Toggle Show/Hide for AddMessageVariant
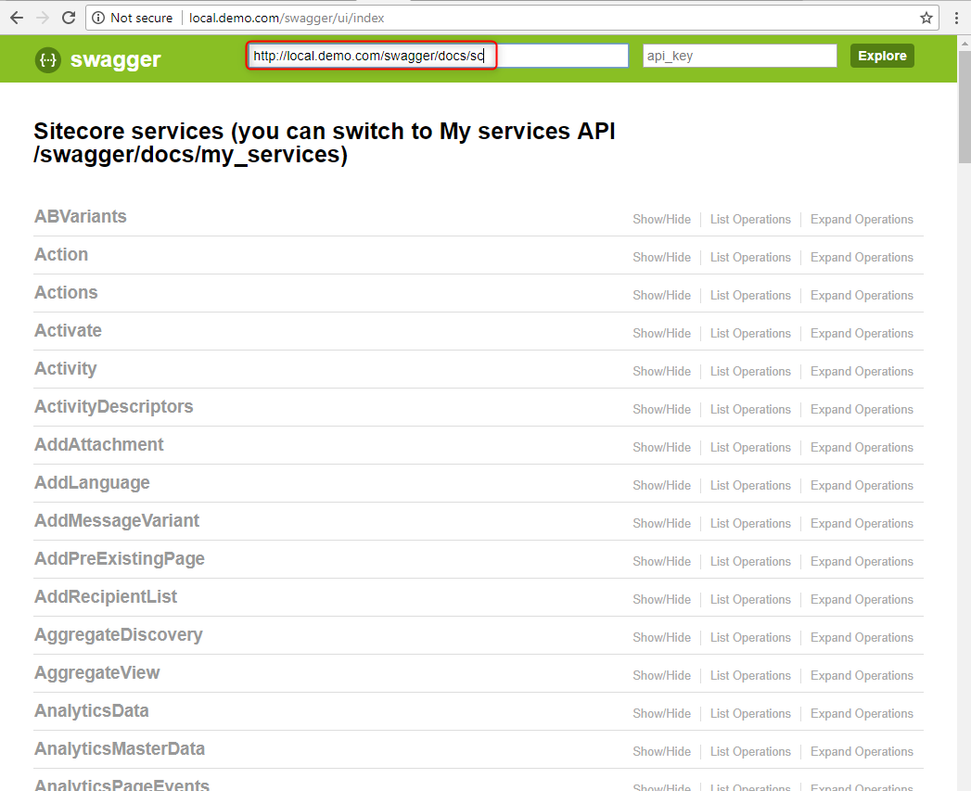This screenshot has width=971, height=791. [x=661, y=523]
